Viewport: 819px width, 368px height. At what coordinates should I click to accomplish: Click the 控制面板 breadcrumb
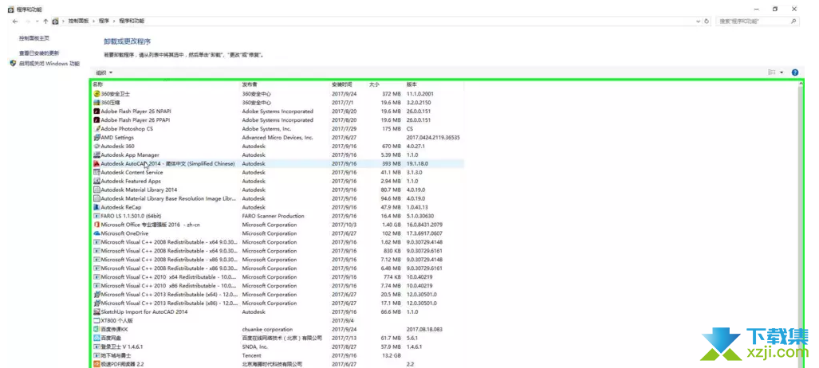[x=78, y=22]
